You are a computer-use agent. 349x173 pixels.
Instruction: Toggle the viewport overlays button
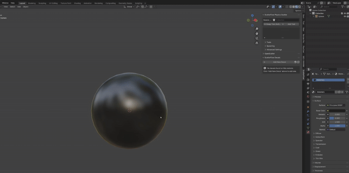point(280,7)
